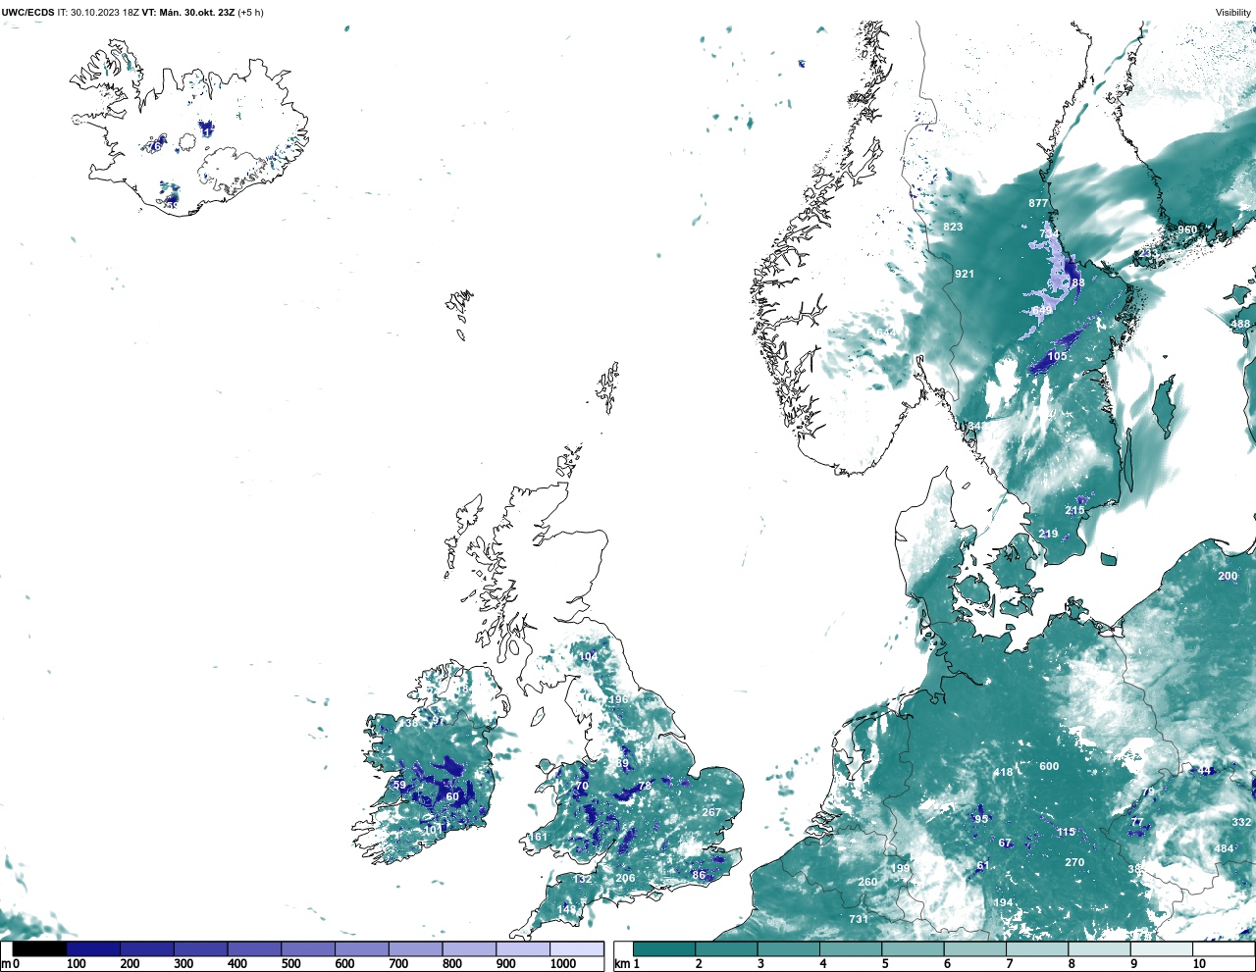Click the 219 value in southern Sweden
1256x972 pixels.
[x=1048, y=535]
